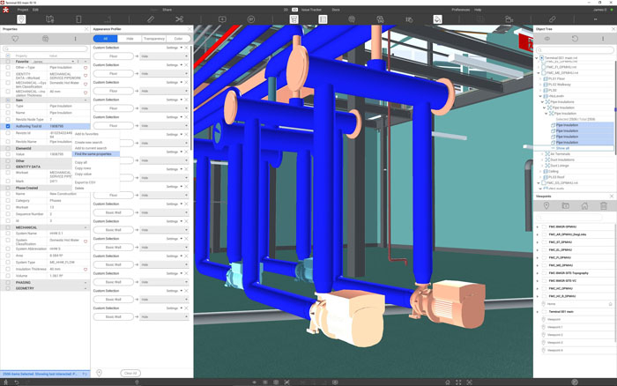The image size is (617, 386).
Task: Click the reset arrow icon in Object Tree
Action: (575, 39)
